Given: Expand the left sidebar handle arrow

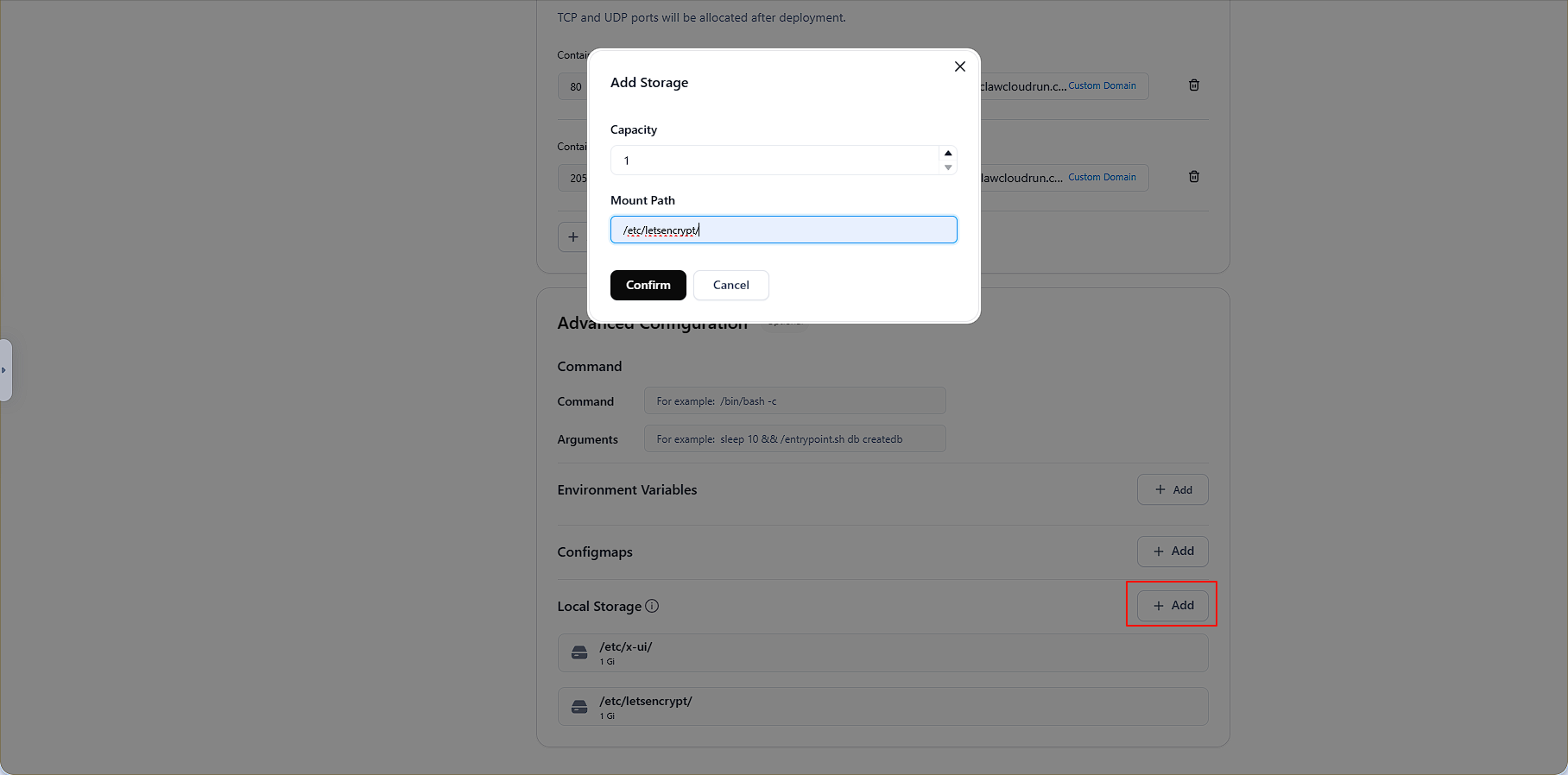Looking at the screenshot, I should 4,370.
